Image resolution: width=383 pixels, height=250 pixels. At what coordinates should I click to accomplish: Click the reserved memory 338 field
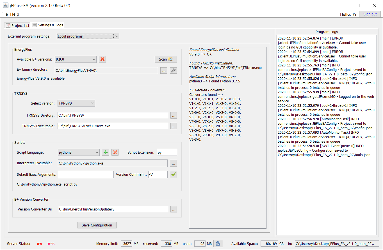167,244
